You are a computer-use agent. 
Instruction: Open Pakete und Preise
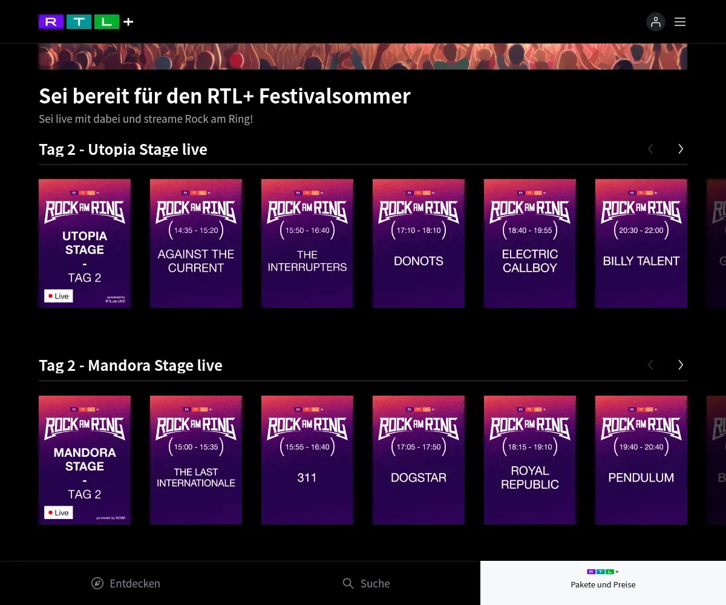point(603,583)
